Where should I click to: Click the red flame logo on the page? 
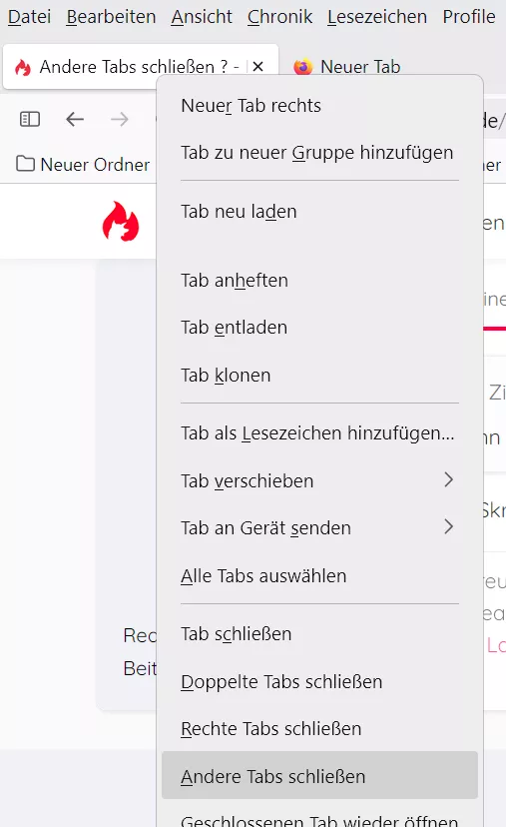coord(121,221)
